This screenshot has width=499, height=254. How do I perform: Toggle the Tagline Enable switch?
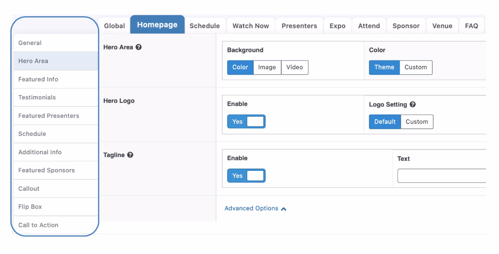click(x=246, y=176)
